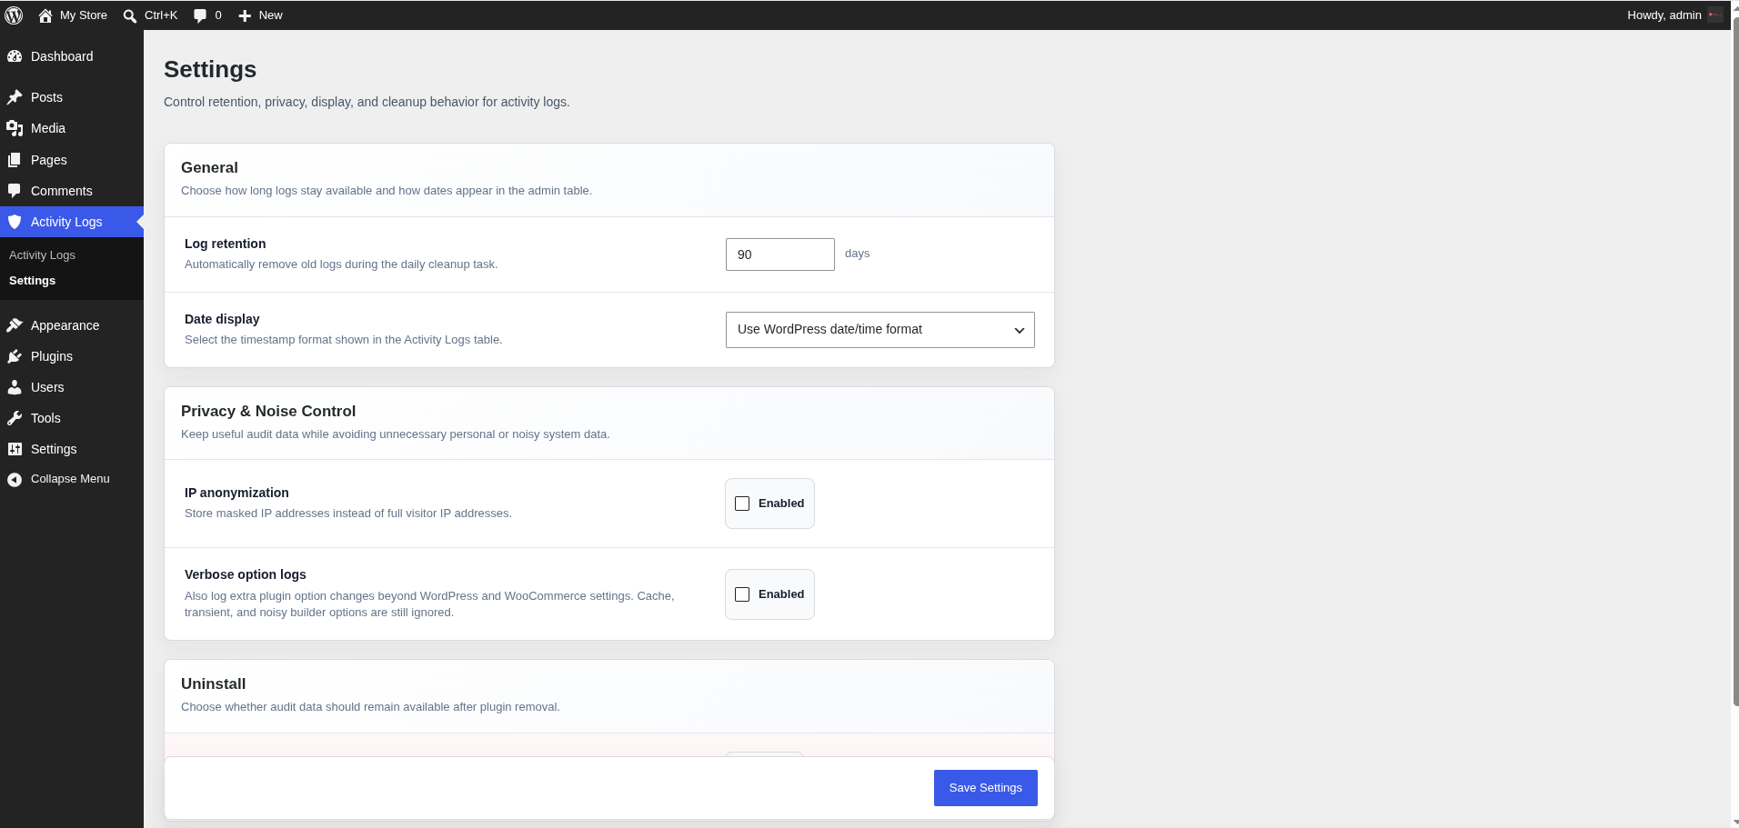Click the WordPress logo icon
Viewport: 1739px width, 828px height.
point(14,15)
